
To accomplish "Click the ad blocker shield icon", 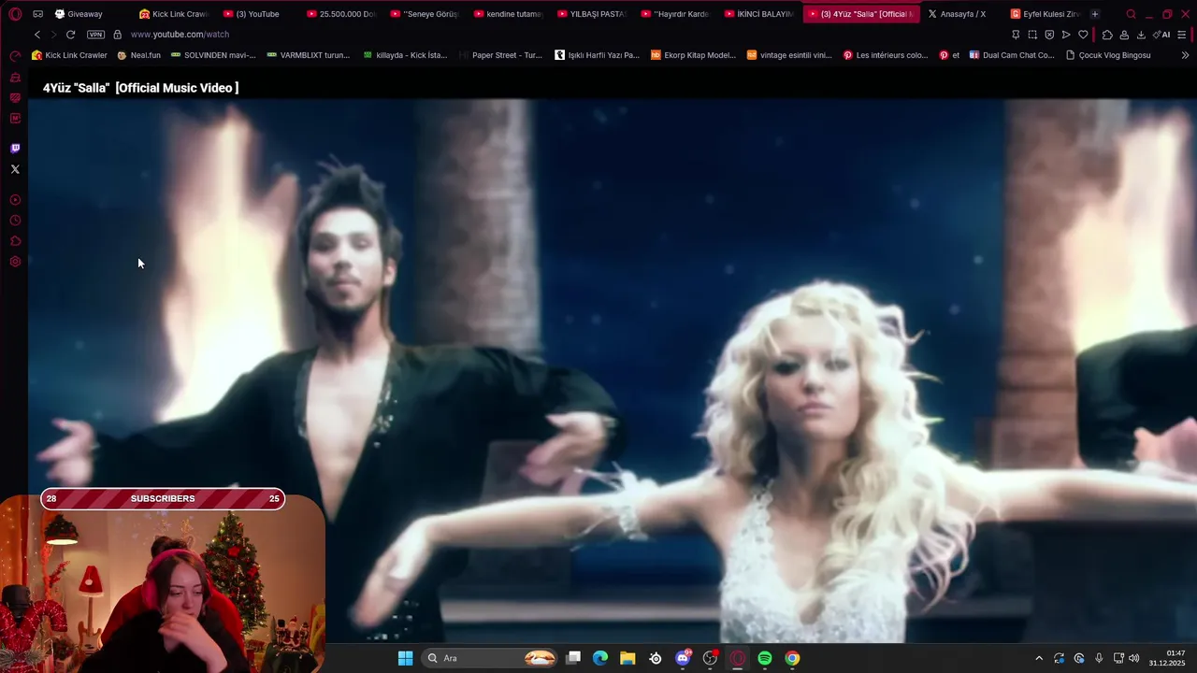I will pyautogui.click(x=1049, y=35).
